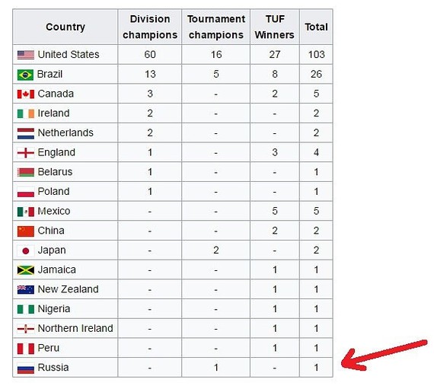Select the Tournament champions column header
Image resolution: width=434 pixels, height=389 pixels.
pyautogui.click(x=216, y=27)
